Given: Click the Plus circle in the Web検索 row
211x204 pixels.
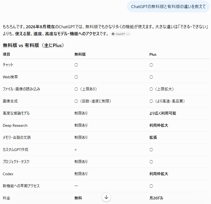Looking at the screenshot, I should coord(151,77).
